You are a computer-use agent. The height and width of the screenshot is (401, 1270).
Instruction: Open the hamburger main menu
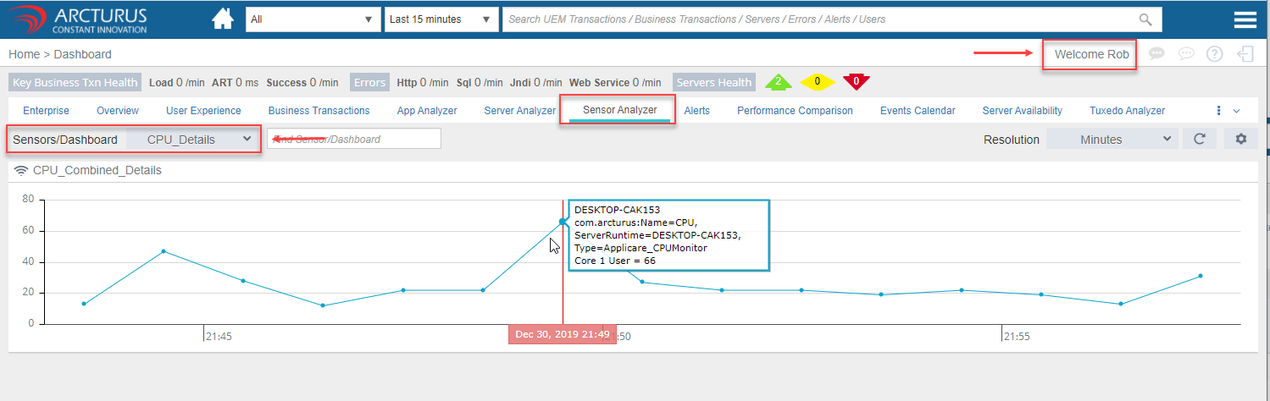[1245, 20]
